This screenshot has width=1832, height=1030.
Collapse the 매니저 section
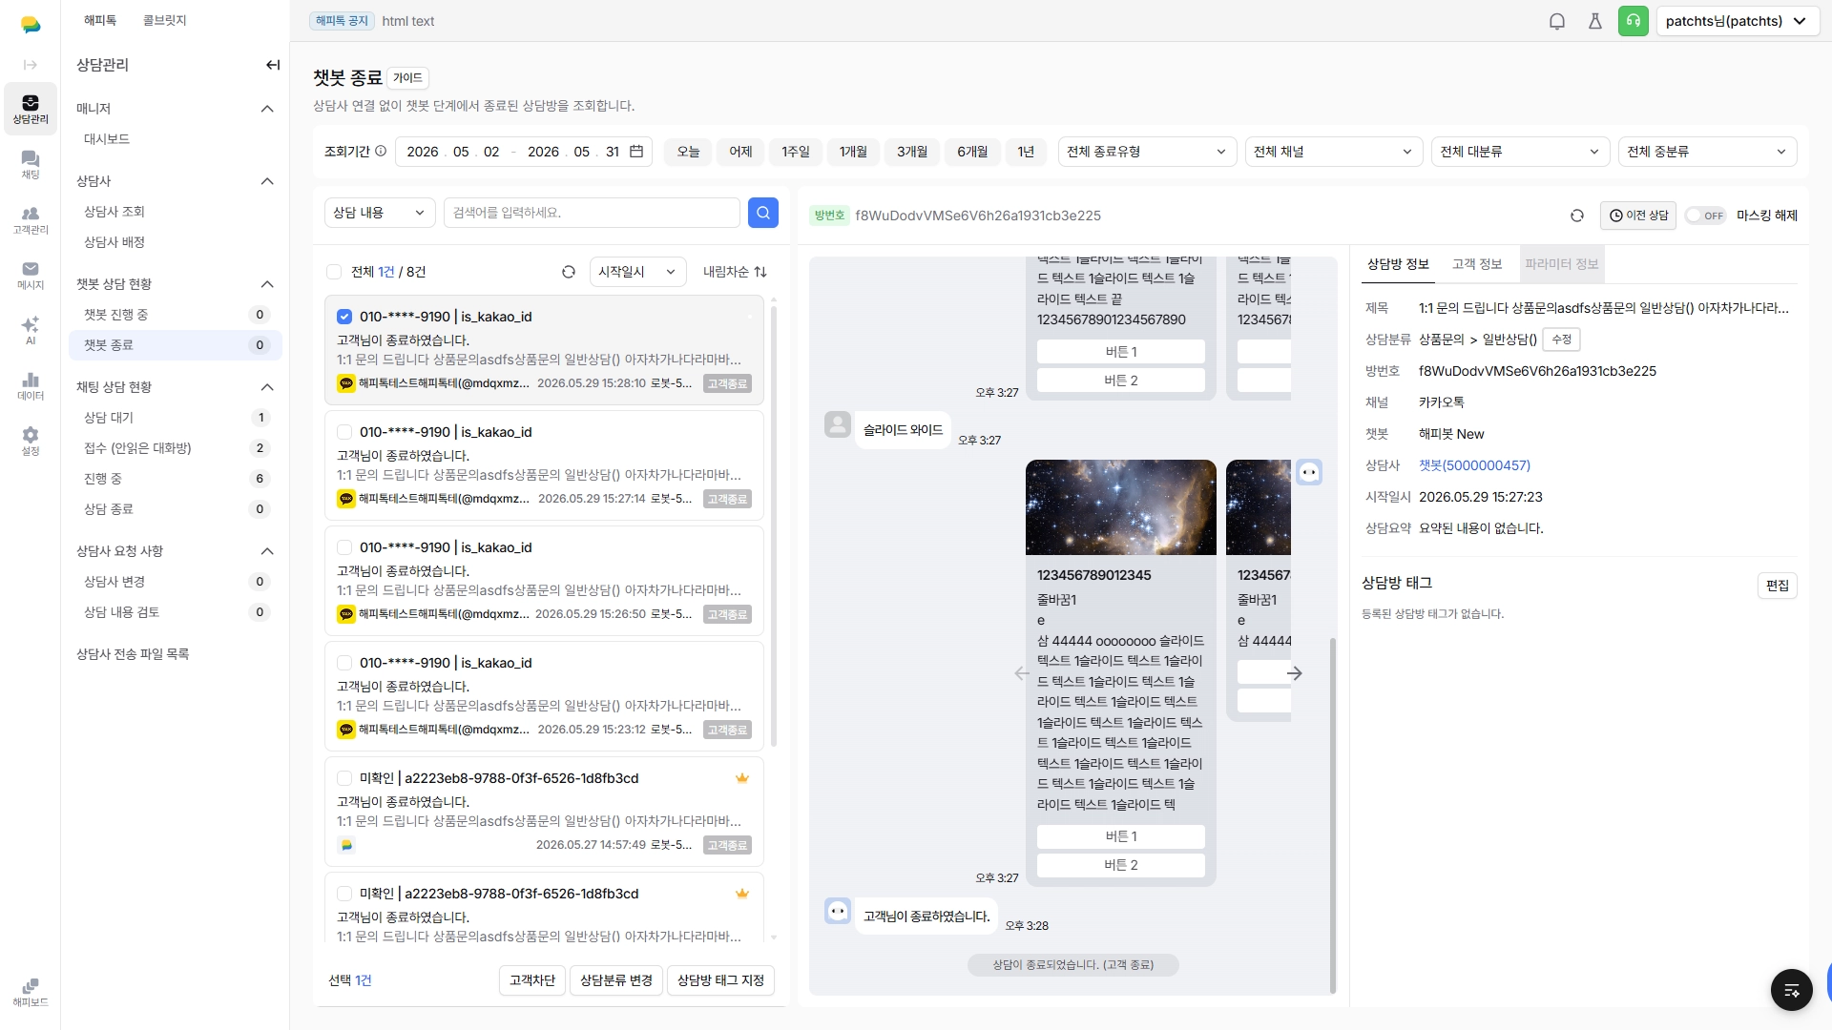(x=267, y=109)
